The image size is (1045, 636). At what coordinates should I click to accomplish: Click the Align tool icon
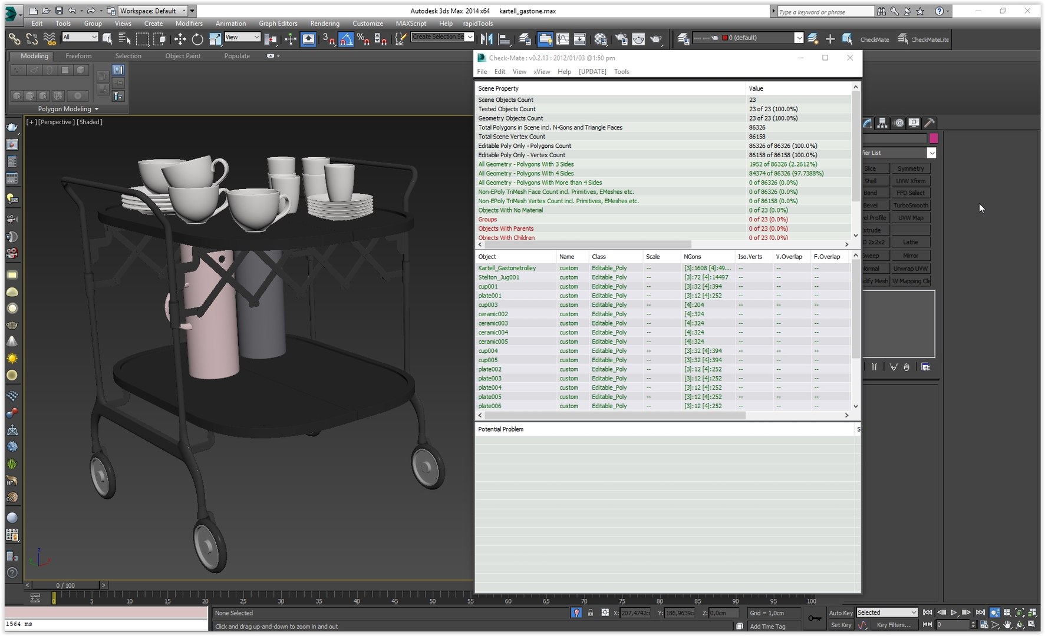pyautogui.click(x=505, y=39)
